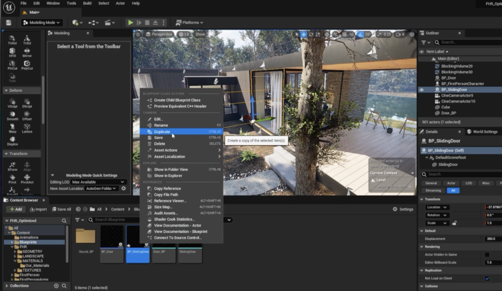Toggle Actor Hidden In Game checkbox
The image size is (502, 291).
click(487, 255)
